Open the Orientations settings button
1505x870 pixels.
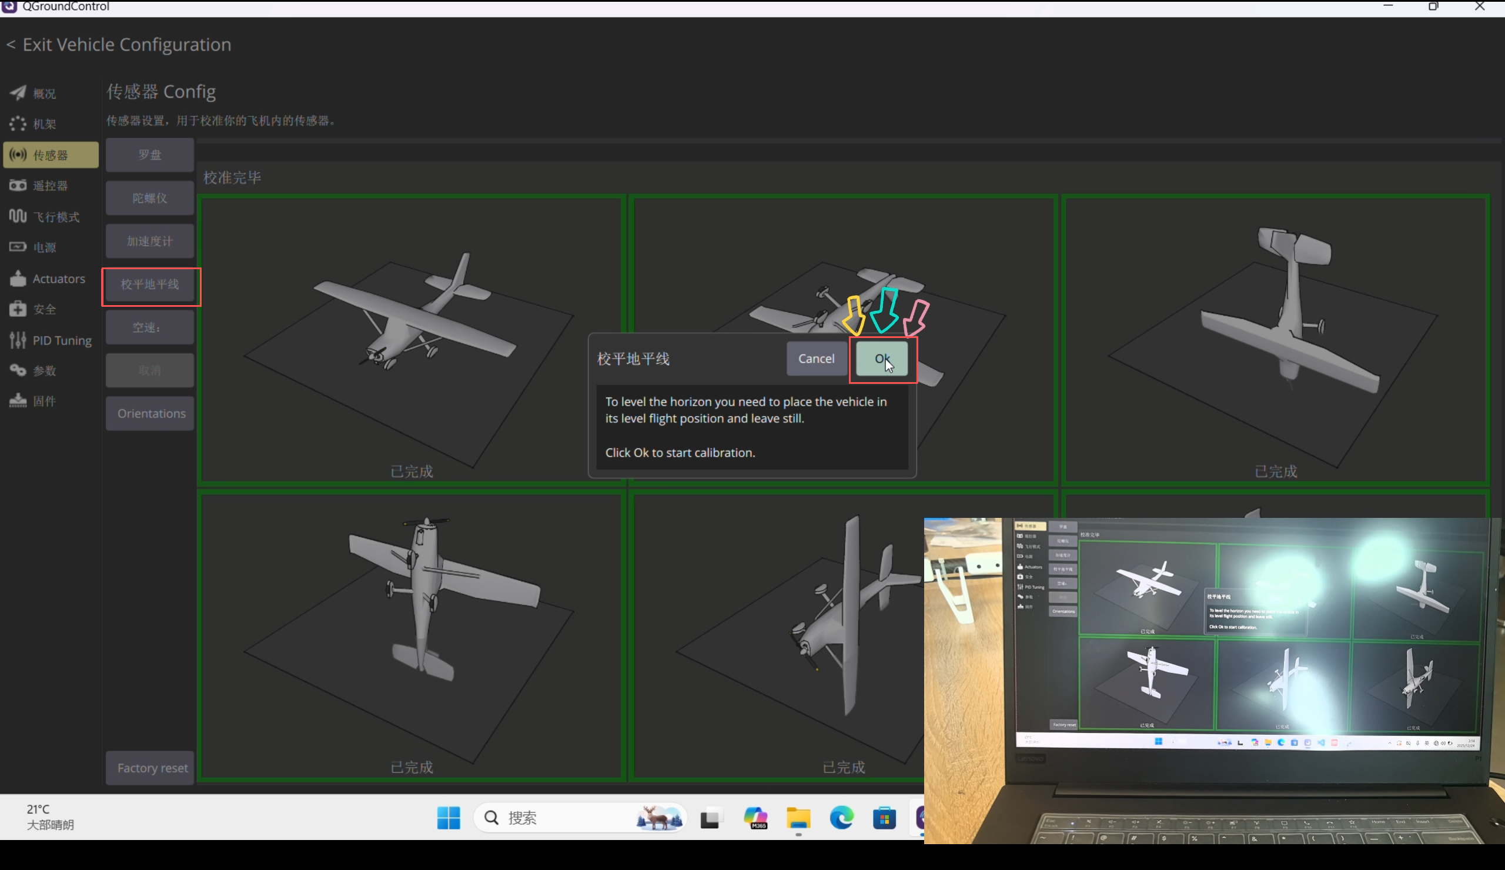pyautogui.click(x=150, y=414)
